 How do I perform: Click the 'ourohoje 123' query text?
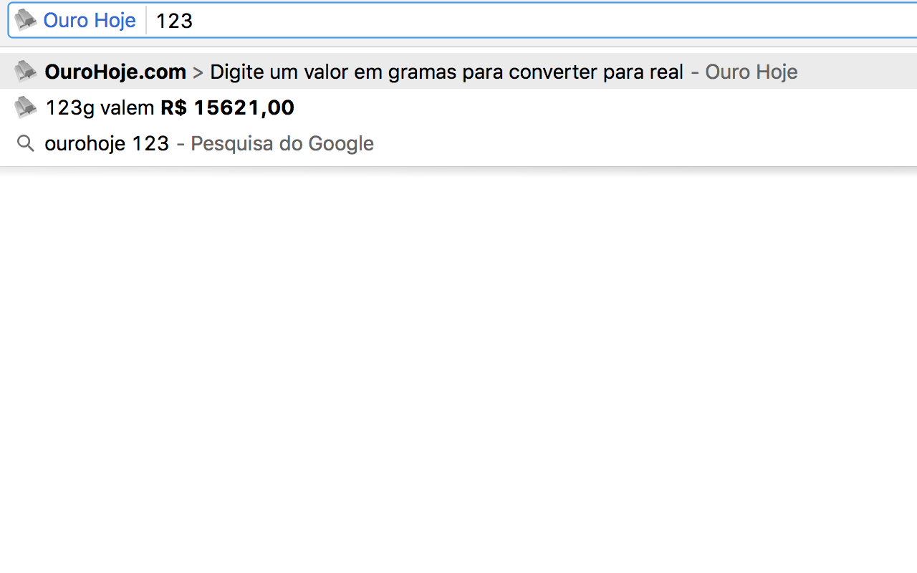click(x=107, y=143)
